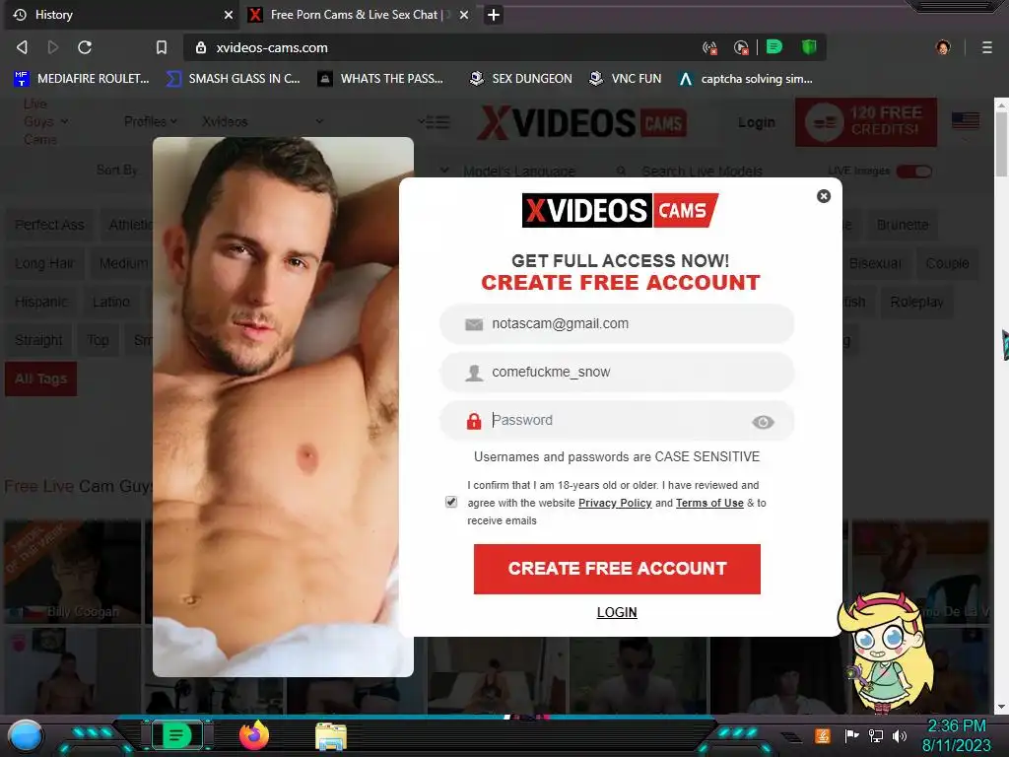Click the Action Center flag tray icon
Viewport: 1009px width, 757px height.
point(851,735)
